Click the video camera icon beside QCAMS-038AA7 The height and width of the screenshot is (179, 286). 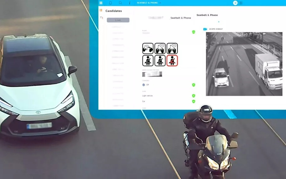pyautogui.click(x=205, y=29)
